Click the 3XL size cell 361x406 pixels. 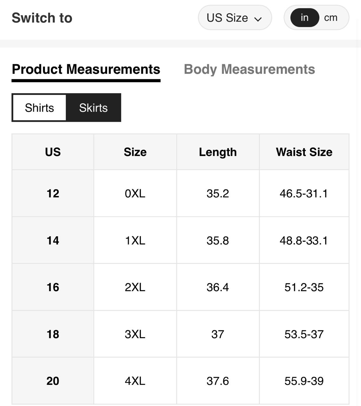pyautogui.click(x=135, y=334)
